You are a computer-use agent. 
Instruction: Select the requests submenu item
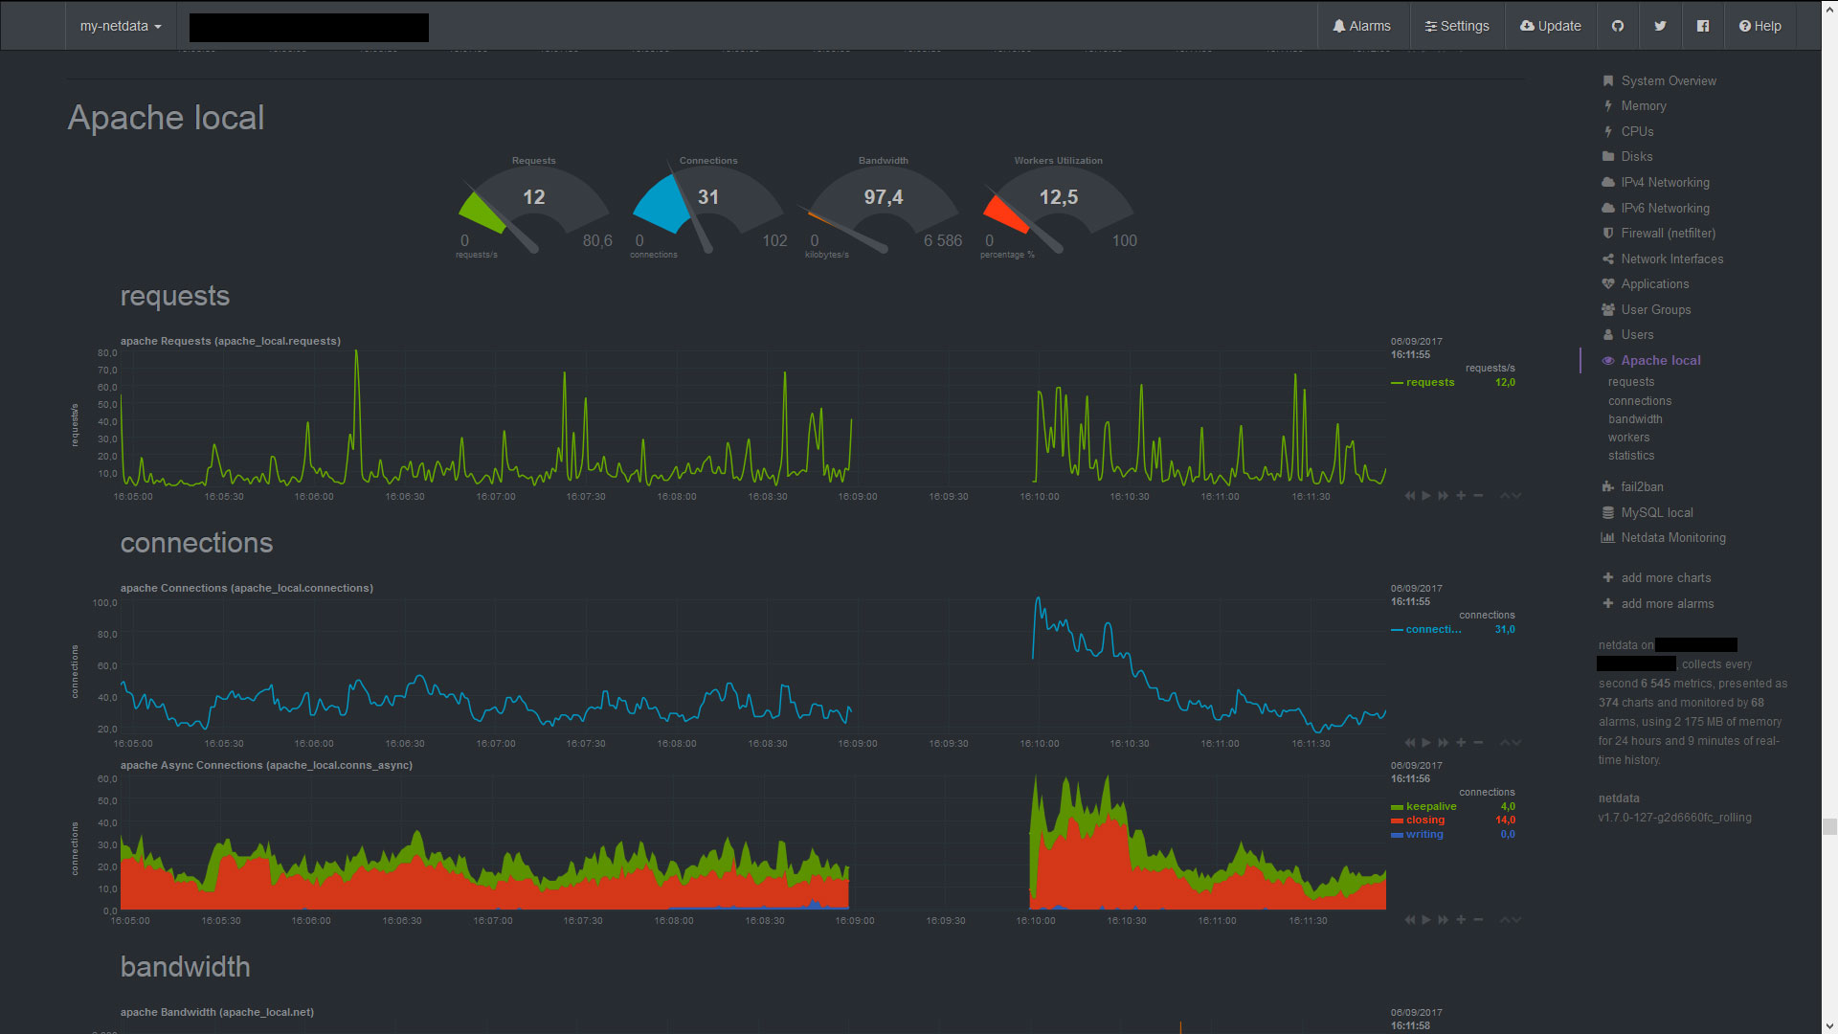pyautogui.click(x=1630, y=382)
